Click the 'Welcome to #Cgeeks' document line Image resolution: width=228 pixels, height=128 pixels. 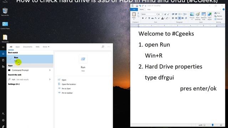[x=166, y=34]
